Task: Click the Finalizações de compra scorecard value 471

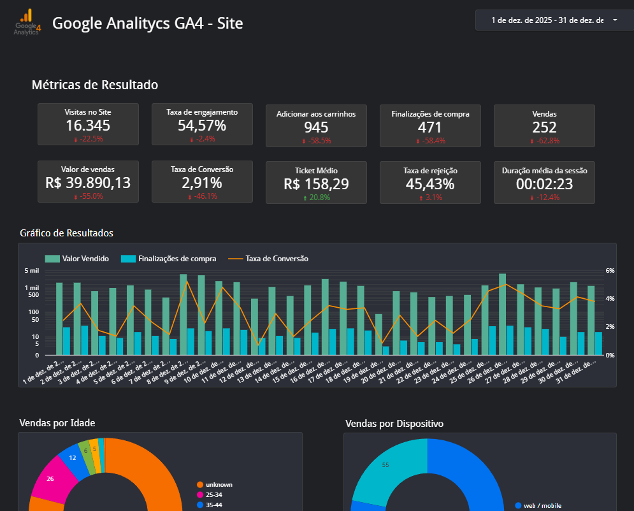Action: point(430,127)
